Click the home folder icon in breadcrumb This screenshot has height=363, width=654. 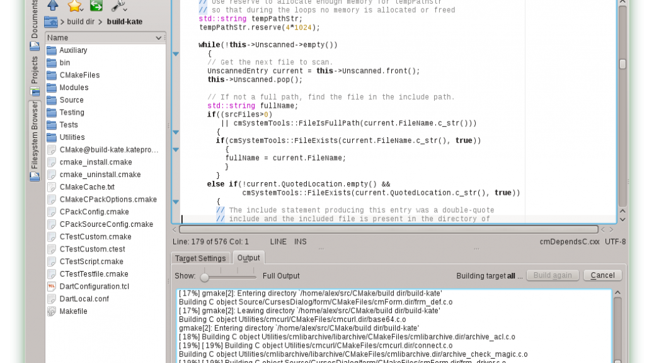52,21
